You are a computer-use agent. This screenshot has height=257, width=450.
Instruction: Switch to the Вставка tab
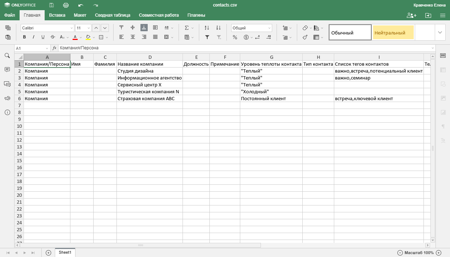(57, 15)
